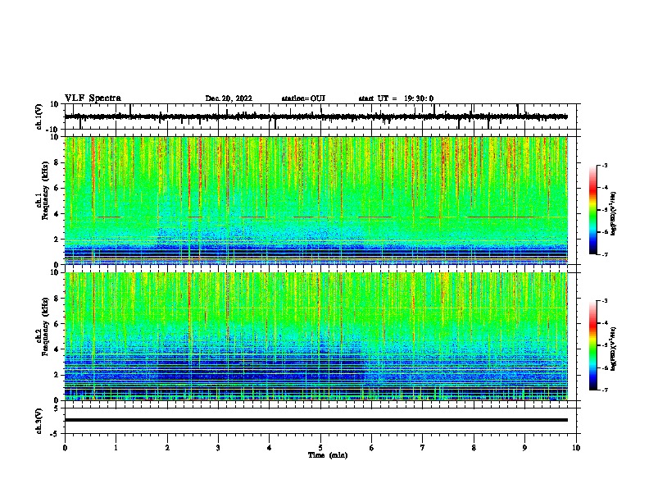649x502 pixels.
Task: Click the "6" minute tick label
Action: click(372, 448)
